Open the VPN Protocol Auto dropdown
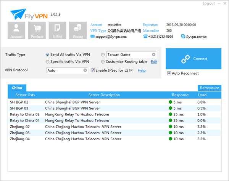This screenshot has width=229, height=181. 67,70
